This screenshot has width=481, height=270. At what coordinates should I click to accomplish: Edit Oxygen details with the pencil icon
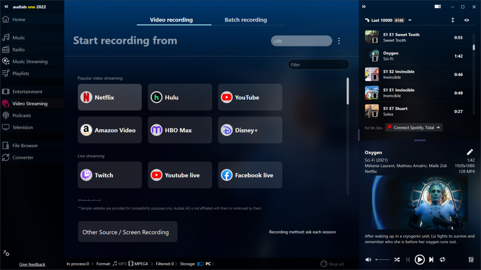[x=470, y=152]
